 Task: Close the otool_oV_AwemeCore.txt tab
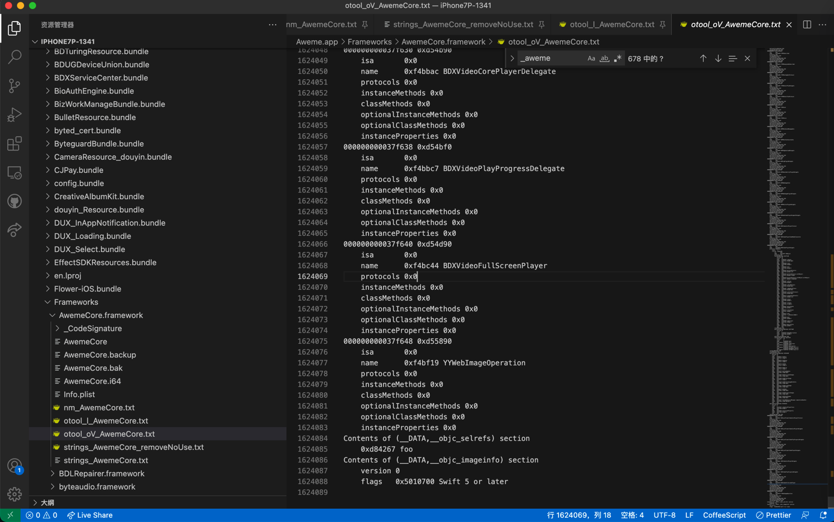[789, 25]
